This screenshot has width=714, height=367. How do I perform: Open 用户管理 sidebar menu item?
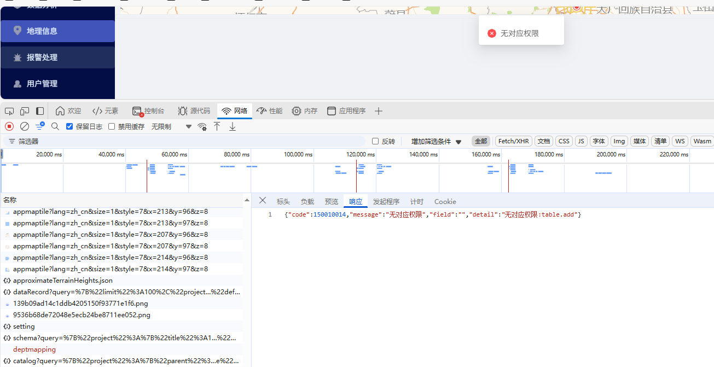57,84
